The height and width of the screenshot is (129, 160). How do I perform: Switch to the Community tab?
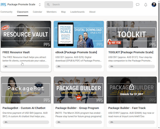pos(6,12)
